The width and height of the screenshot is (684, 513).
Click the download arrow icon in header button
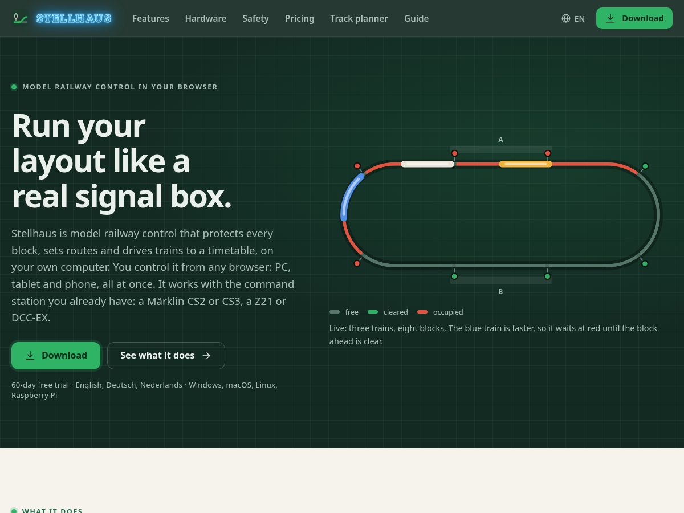click(x=610, y=18)
